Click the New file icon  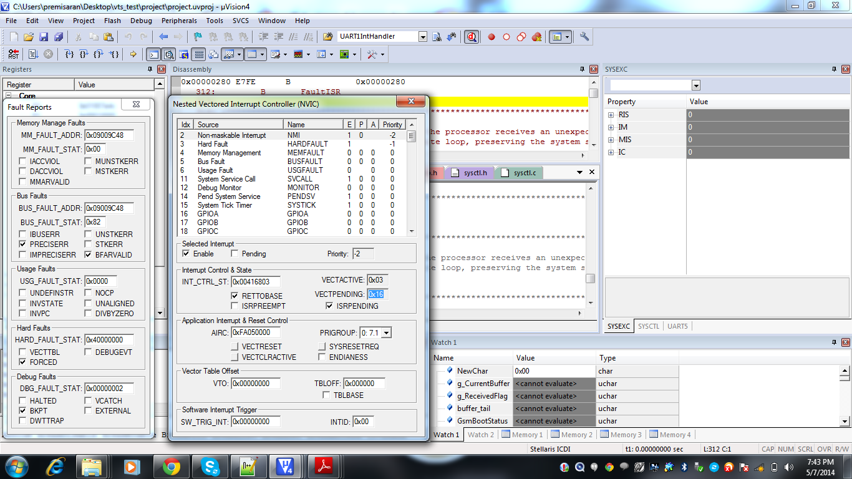click(x=14, y=37)
